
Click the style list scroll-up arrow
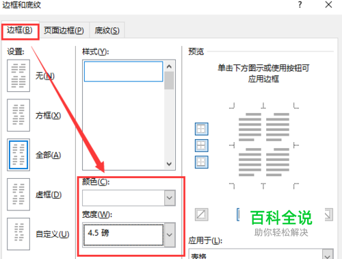click(169, 66)
